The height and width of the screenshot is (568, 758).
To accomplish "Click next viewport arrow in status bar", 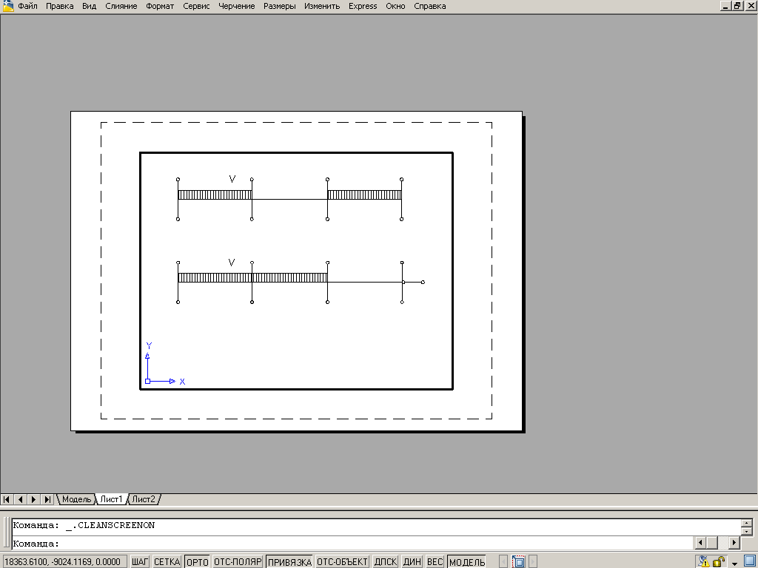I will click(x=533, y=562).
